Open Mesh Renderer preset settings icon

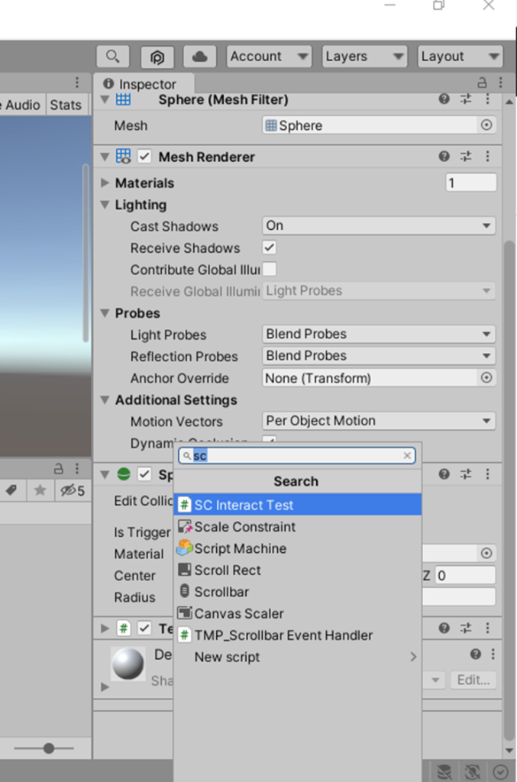click(466, 157)
